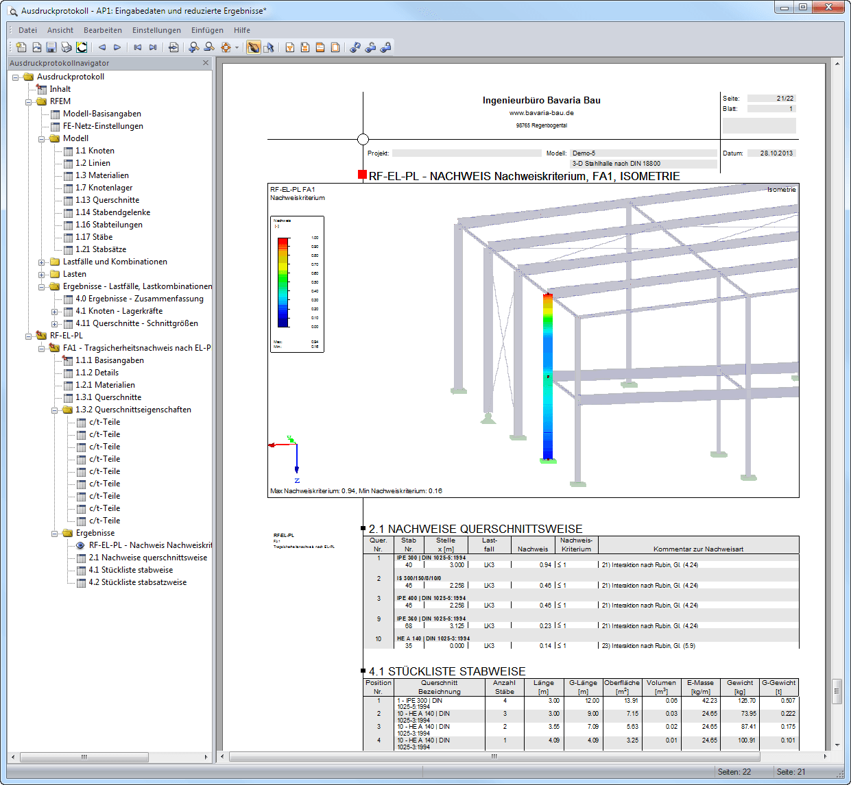Select 2.1 Nachweise querschnittsweise entry
Image resolution: width=851 pixels, height=785 pixels.
tap(147, 558)
